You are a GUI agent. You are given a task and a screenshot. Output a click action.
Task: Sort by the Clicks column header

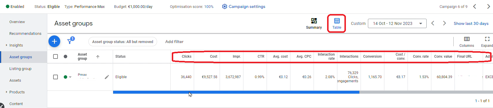coord(186,56)
